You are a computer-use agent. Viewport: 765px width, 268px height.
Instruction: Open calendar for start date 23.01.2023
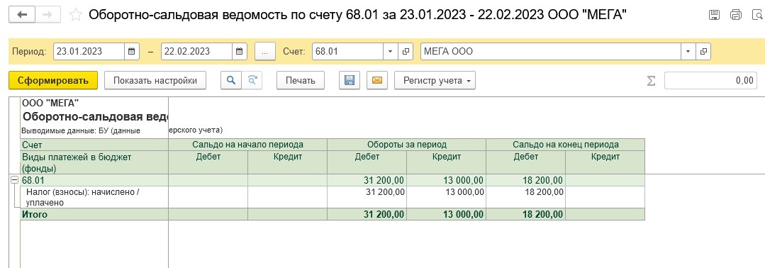[132, 51]
